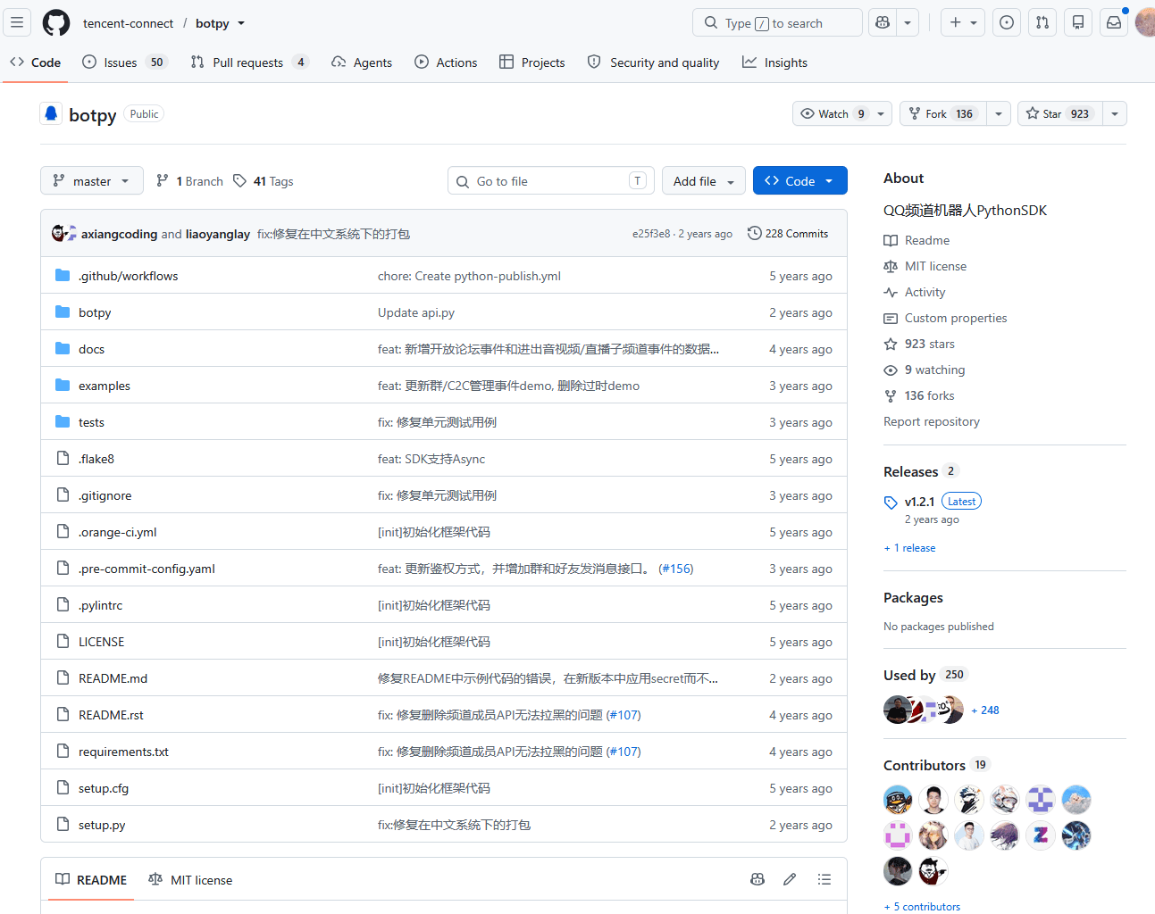This screenshot has height=914, width=1155.
Task: Open Copilot dropdown arrow in header
Action: coord(908,22)
